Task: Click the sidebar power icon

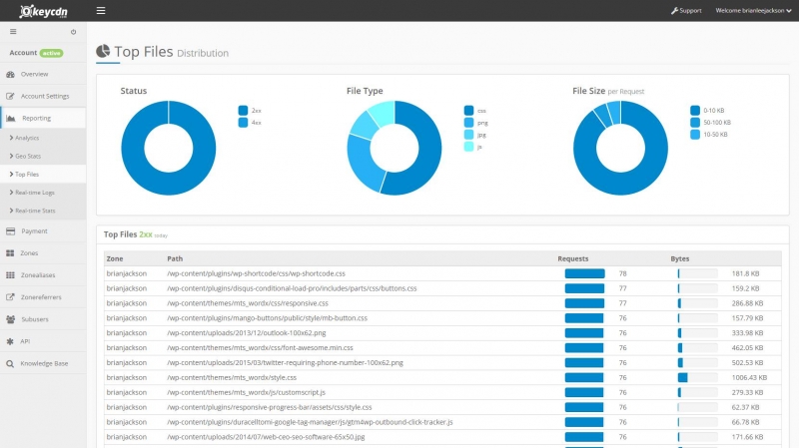Action: point(73,32)
